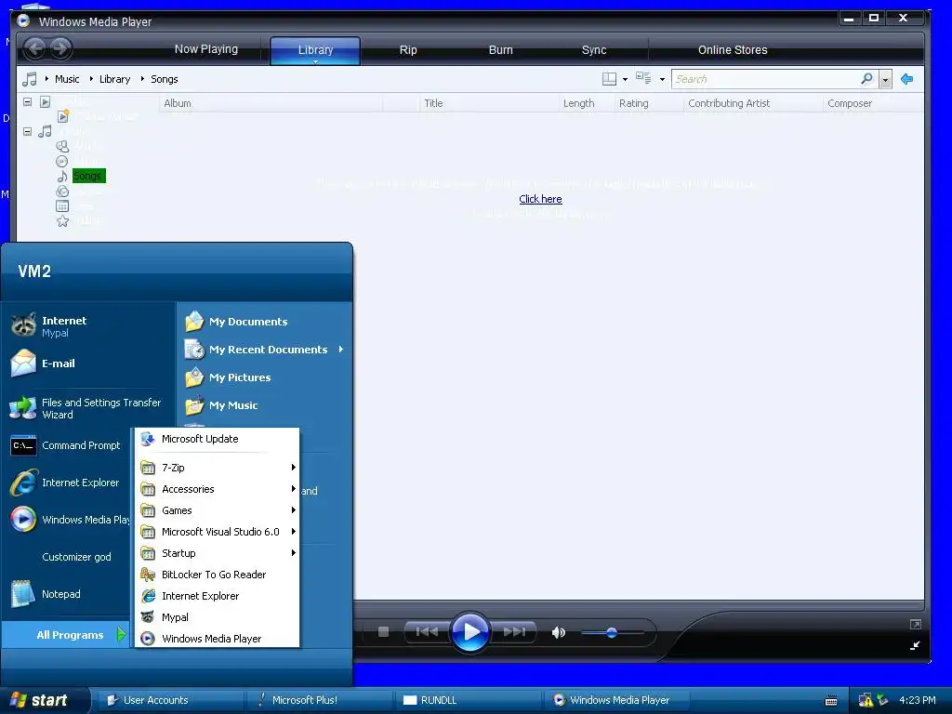Open the Online Stores tab
Image resolution: width=952 pixels, height=714 pixels.
click(733, 50)
